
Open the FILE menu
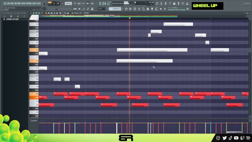(5, 3)
